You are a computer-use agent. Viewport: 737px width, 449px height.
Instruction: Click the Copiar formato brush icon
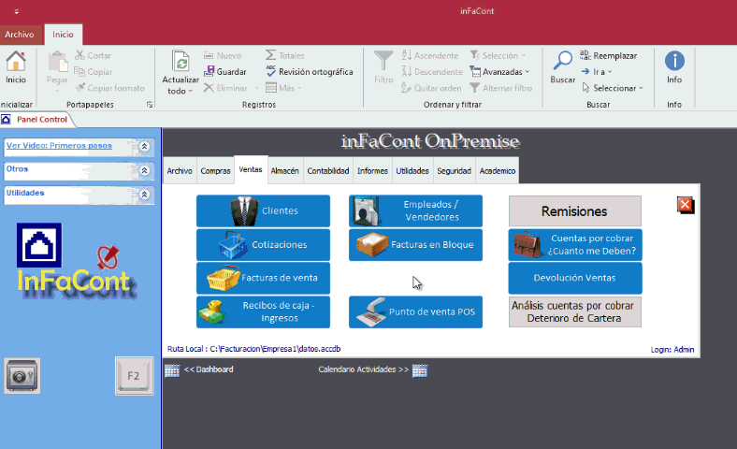point(79,88)
